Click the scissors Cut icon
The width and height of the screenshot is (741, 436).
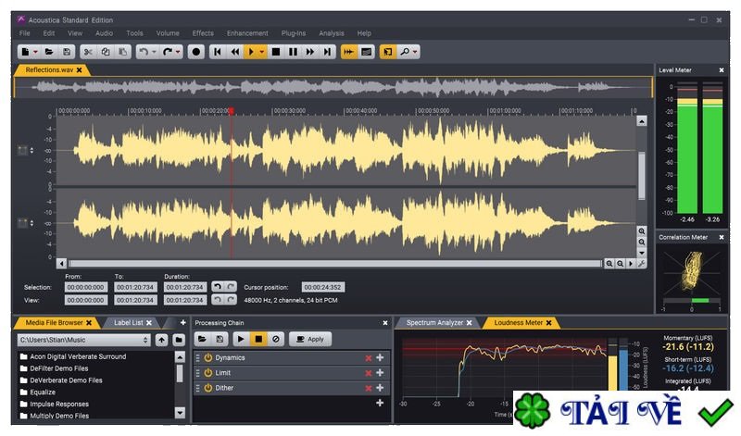click(88, 52)
